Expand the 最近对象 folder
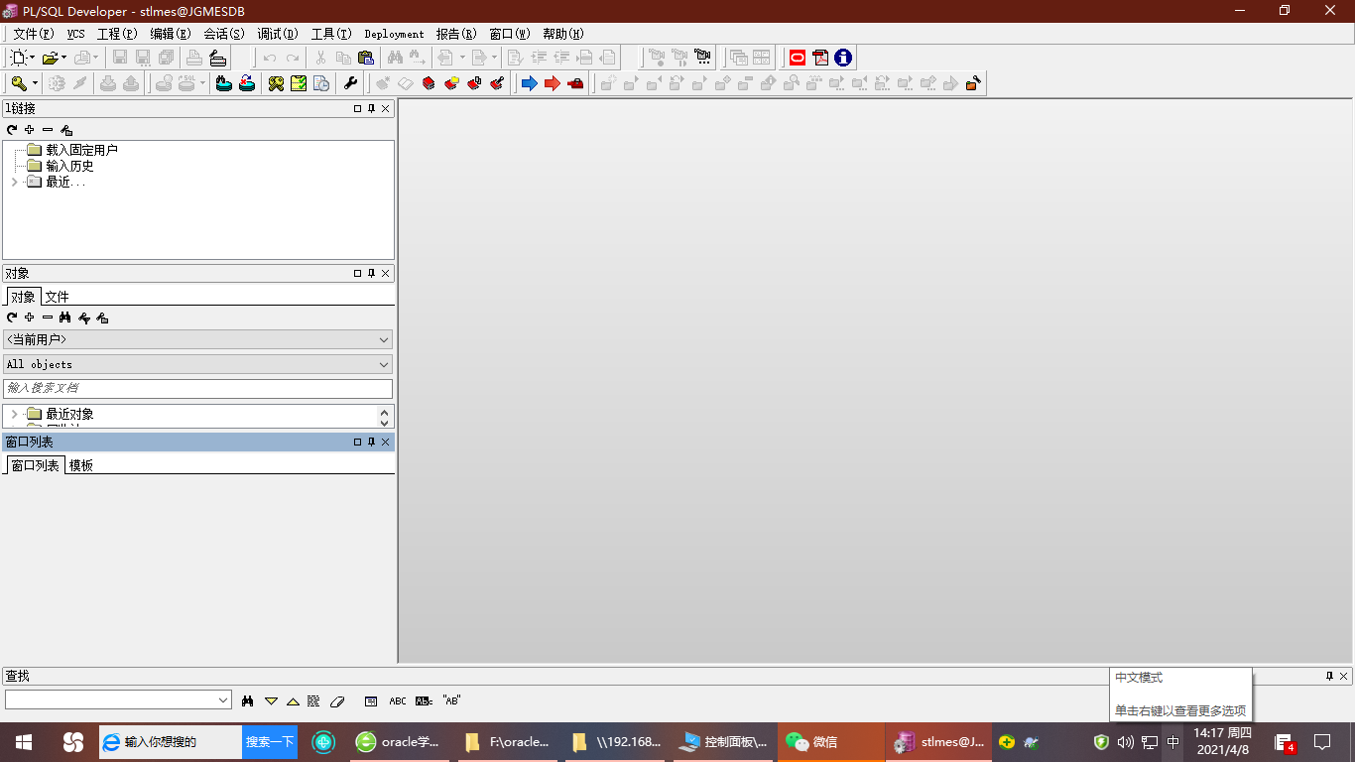Image resolution: width=1355 pixels, height=762 pixels. 14,415
